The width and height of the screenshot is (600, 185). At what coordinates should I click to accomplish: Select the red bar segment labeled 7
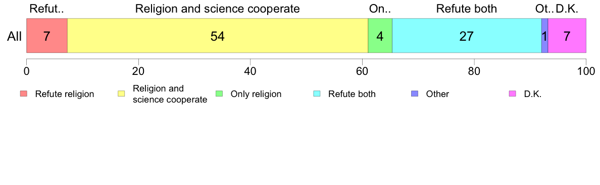click(46, 35)
